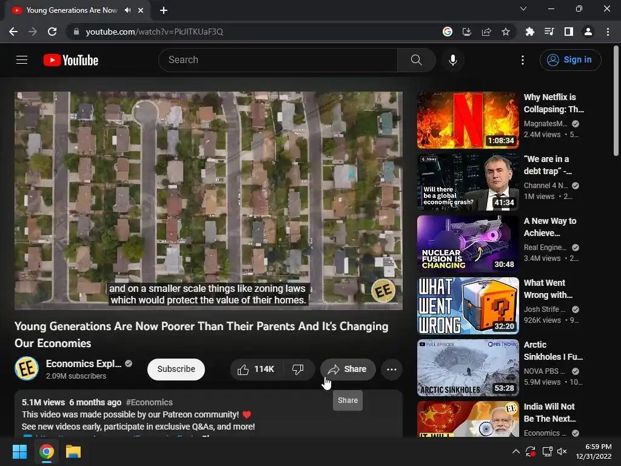The height and width of the screenshot is (466, 621).
Task: Open the What Went Wrong thumbnail
Action: [x=468, y=306]
